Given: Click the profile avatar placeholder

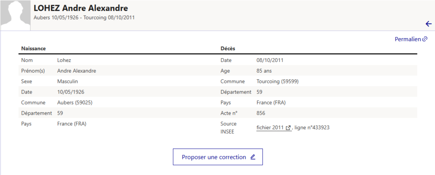Looking at the screenshot, I should point(15,15).
